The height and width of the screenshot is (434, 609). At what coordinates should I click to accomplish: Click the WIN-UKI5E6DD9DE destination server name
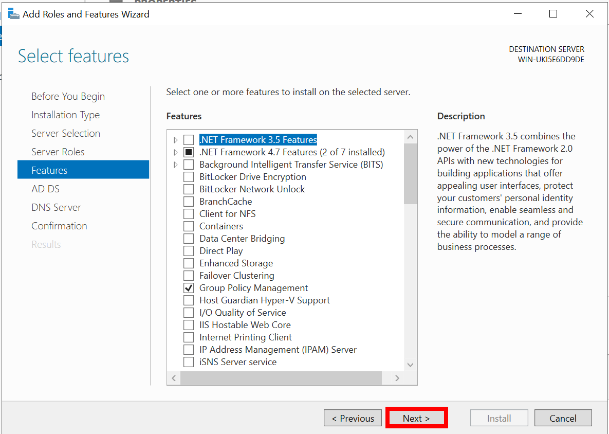[551, 60]
